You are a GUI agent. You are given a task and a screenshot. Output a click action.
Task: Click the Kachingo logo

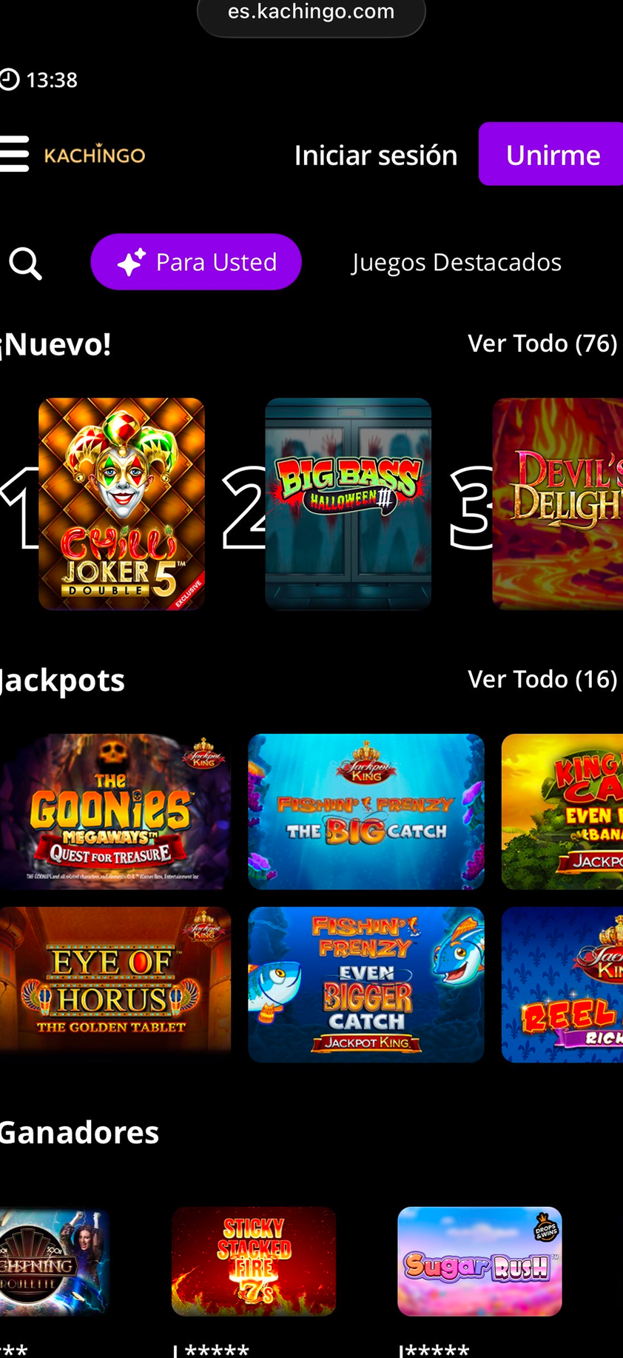[x=95, y=155]
